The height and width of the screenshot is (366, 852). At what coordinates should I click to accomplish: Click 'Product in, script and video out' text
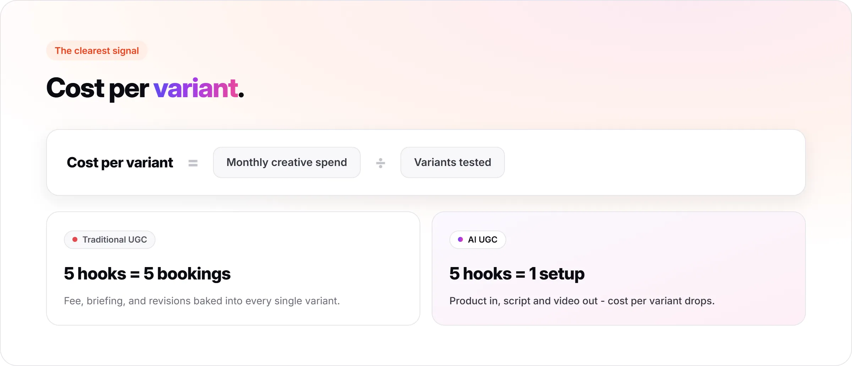pos(523,301)
